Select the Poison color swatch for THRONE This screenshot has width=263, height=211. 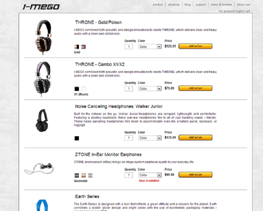[84, 47]
